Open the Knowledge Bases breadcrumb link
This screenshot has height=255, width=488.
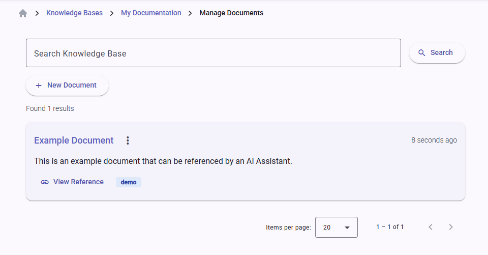[x=74, y=13]
